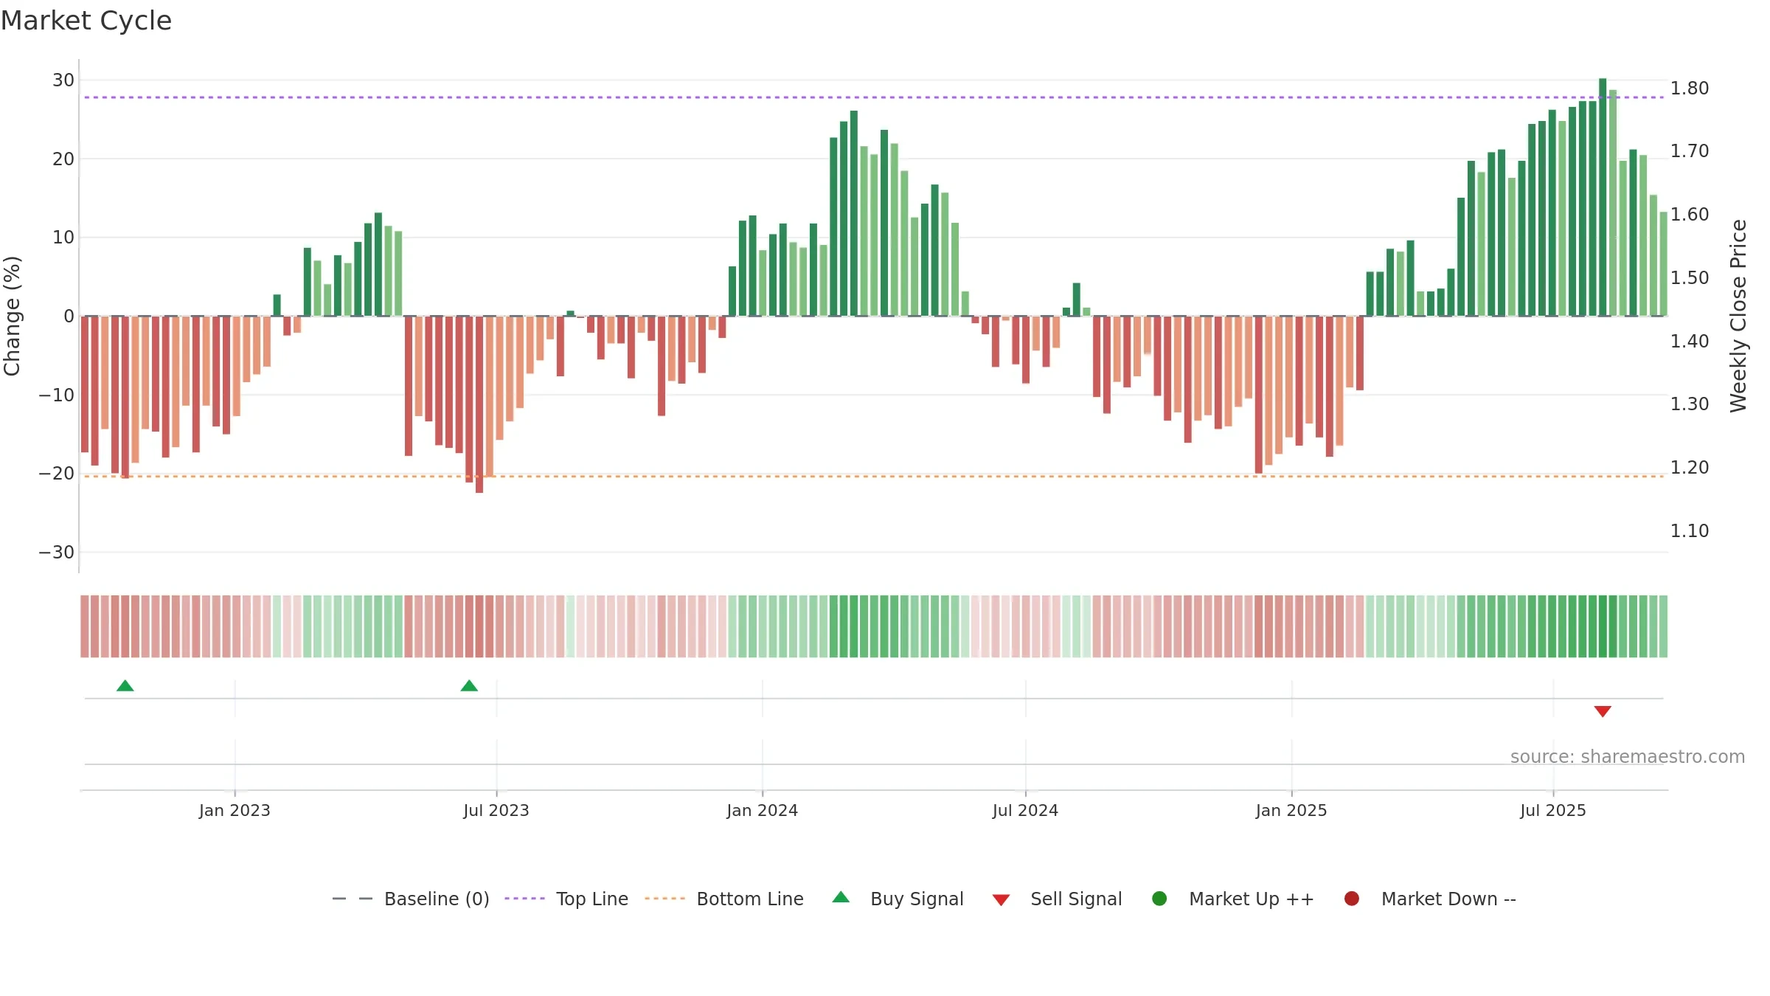Click the Market Cycle chart title
The height and width of the screenshot is (996, 1770).
tap(86, 21)
